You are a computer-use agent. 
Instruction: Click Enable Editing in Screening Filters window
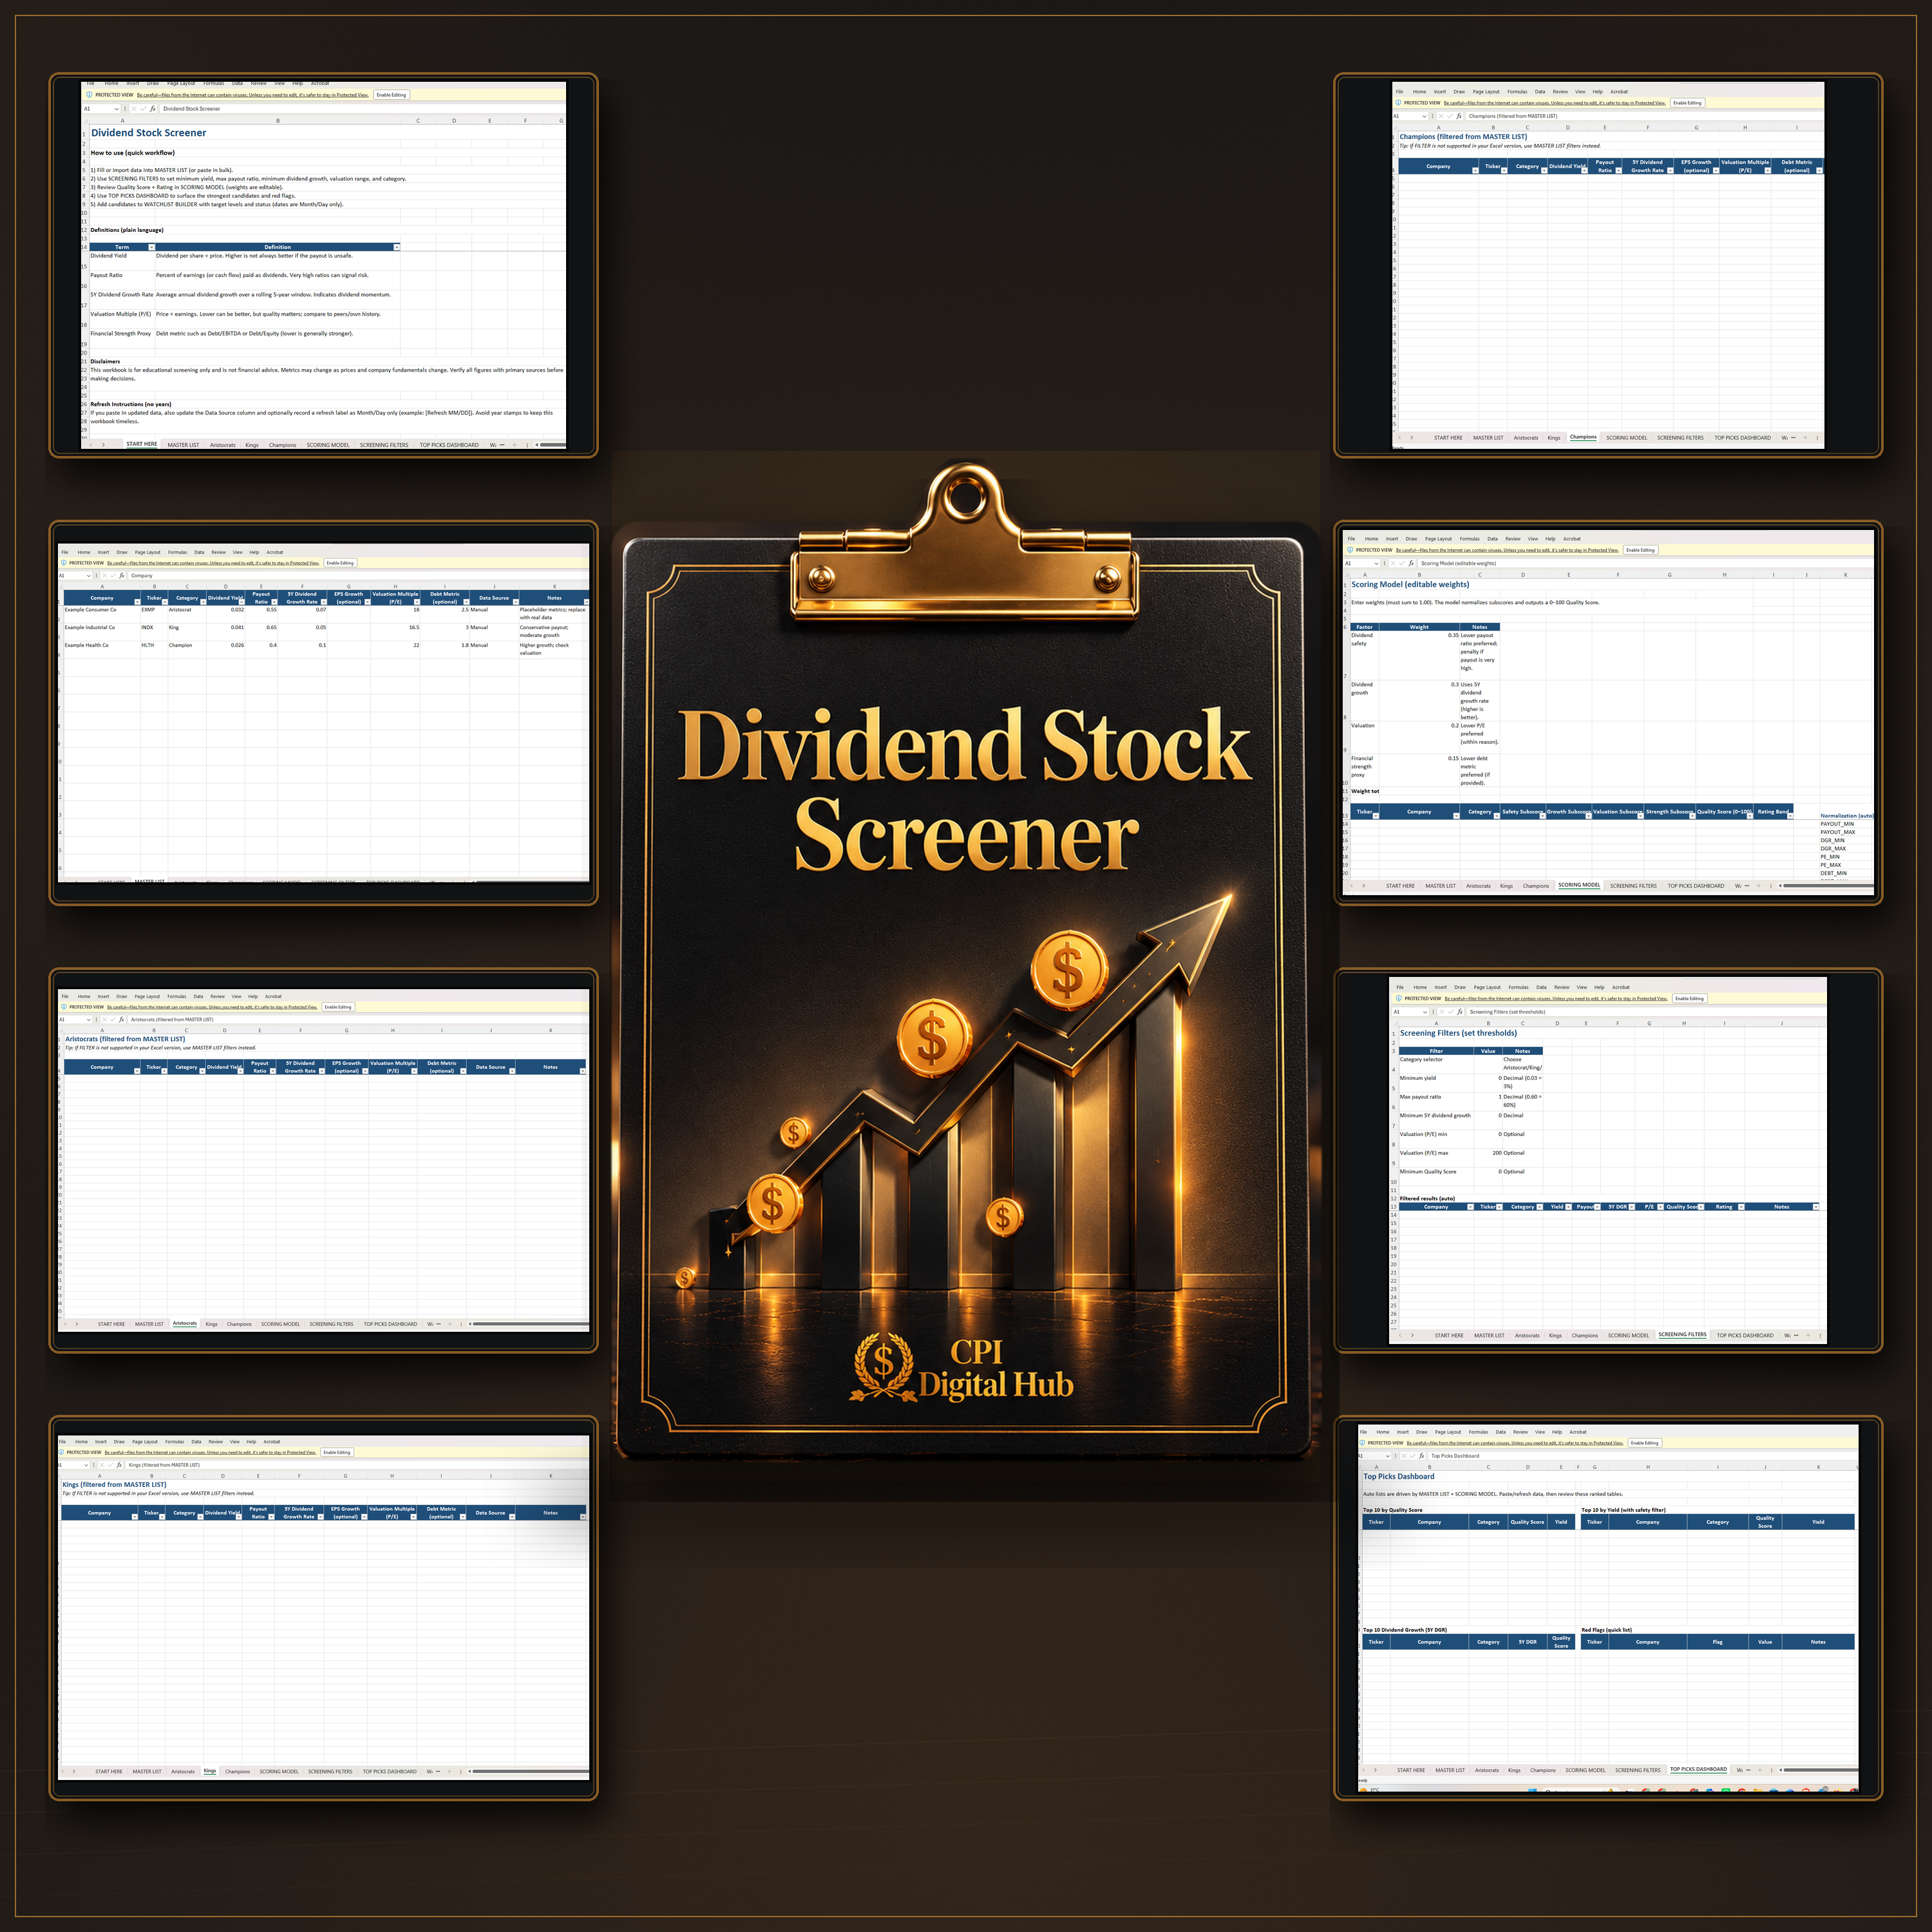[1690, 999]
